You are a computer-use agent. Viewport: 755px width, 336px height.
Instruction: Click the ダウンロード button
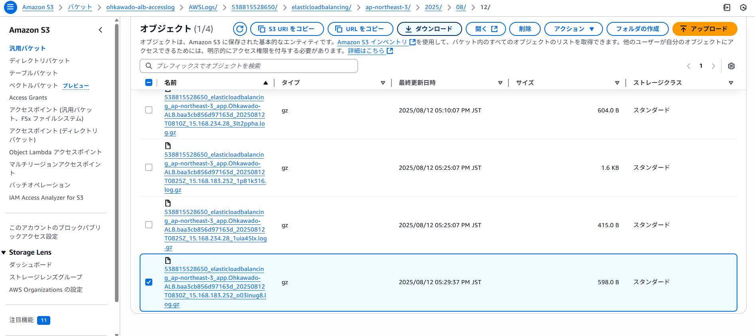click(x=429, y=29)
